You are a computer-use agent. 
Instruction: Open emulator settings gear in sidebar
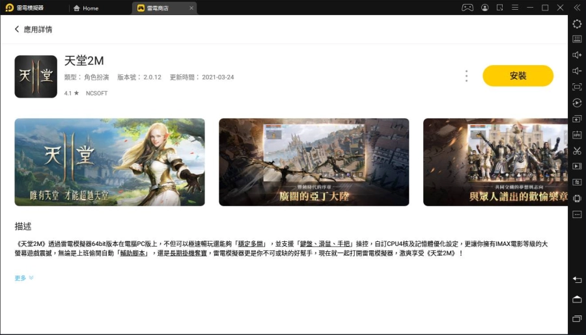577,24
